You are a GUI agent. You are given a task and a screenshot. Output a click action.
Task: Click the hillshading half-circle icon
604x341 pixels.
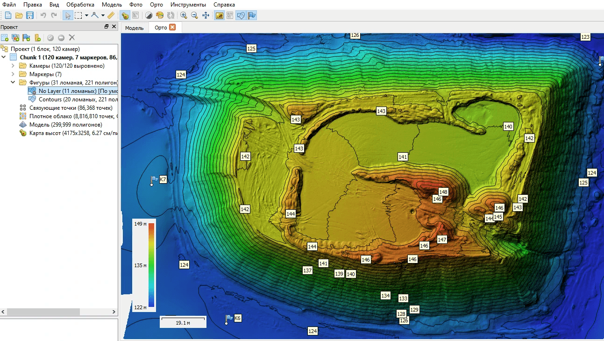click(x=149, y=15)
